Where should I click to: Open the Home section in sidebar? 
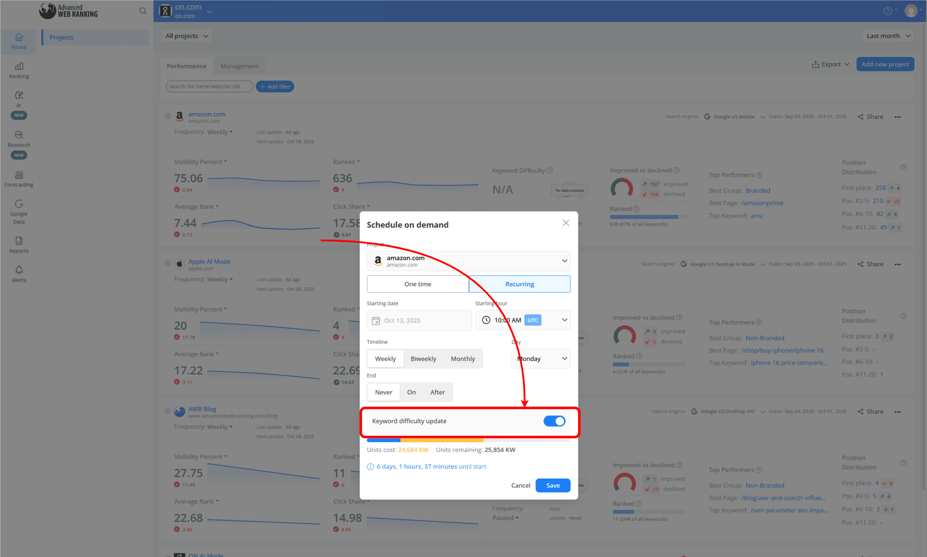(19, 42)
